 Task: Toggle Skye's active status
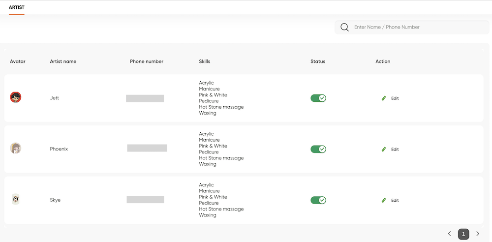tap(318, 200)
